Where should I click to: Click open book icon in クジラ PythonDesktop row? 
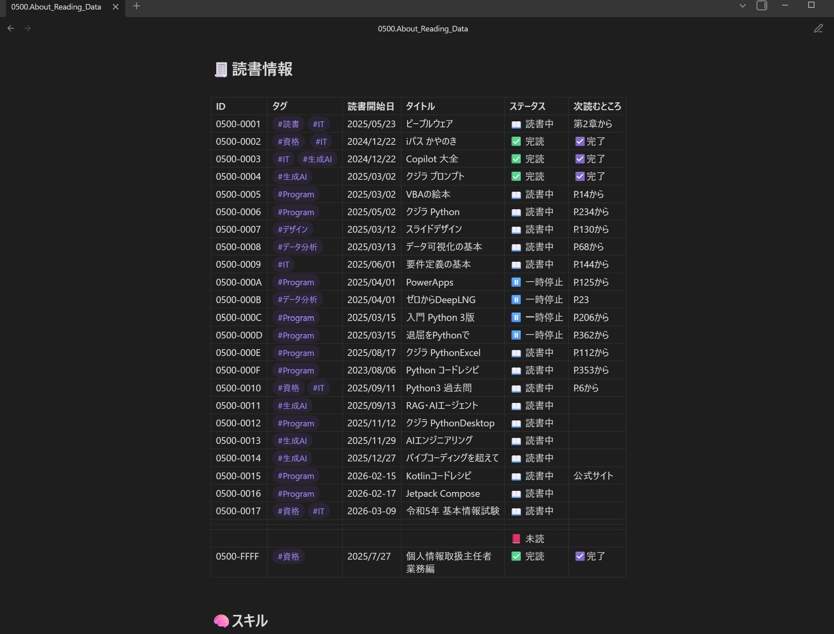516,423
